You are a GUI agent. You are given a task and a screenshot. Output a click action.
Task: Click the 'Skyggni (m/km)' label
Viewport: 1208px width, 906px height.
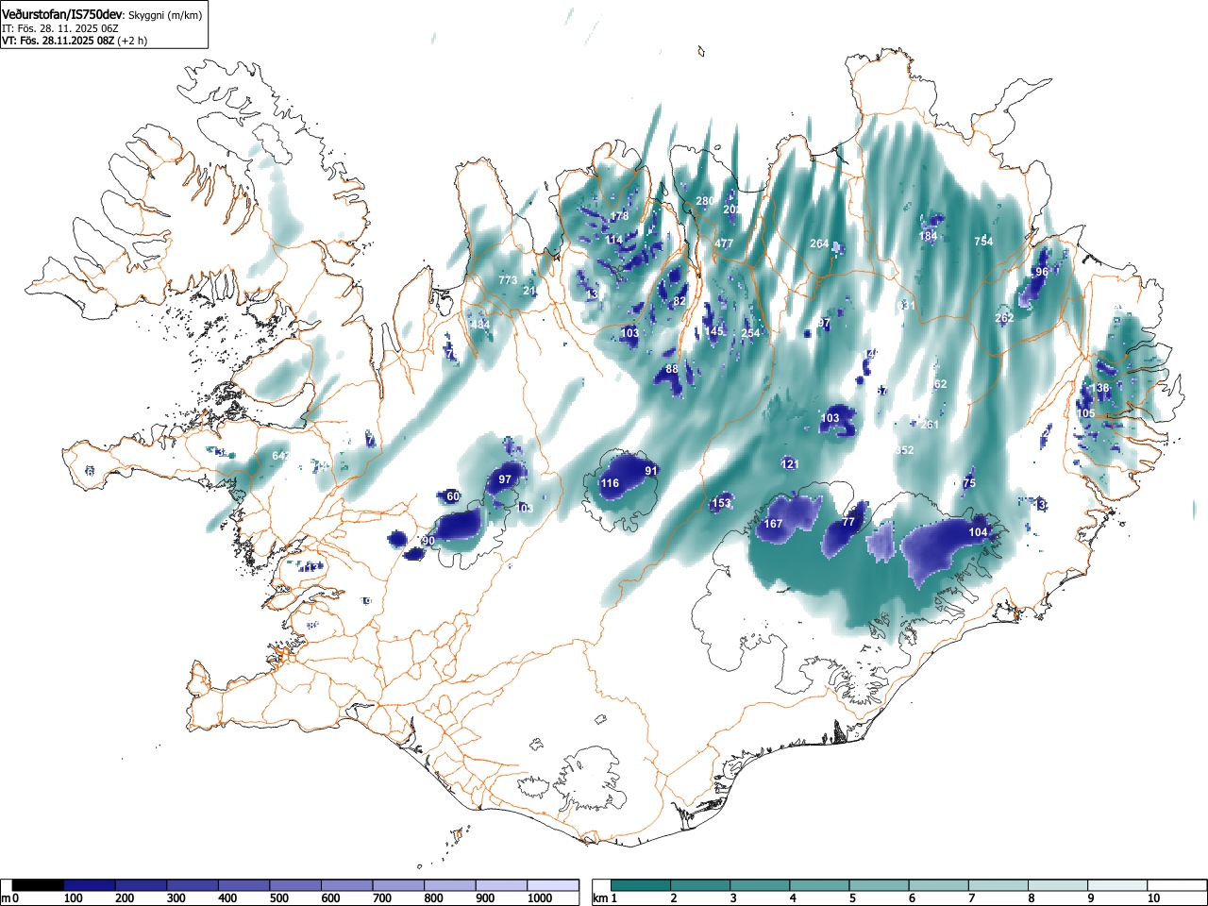click(x=165, y=15)
